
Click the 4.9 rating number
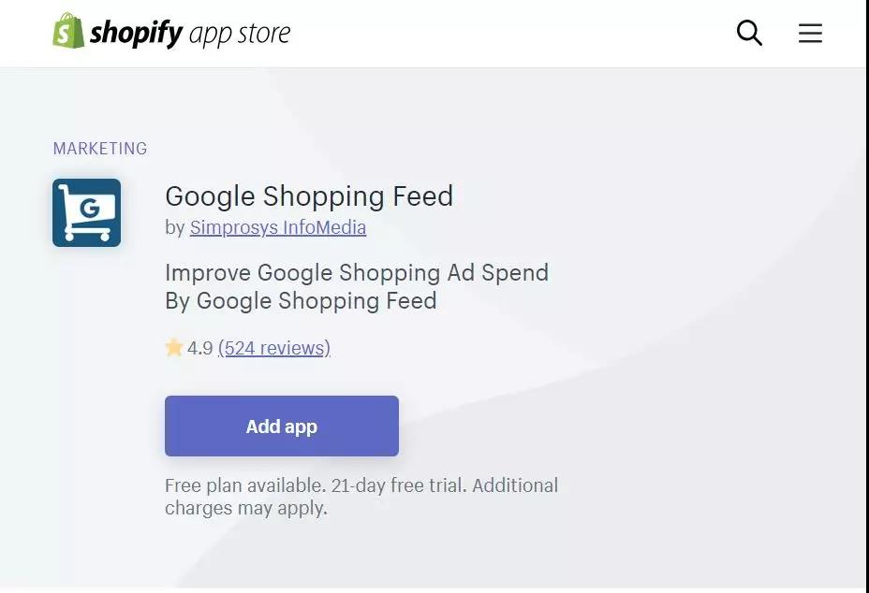tap(200, 348)
